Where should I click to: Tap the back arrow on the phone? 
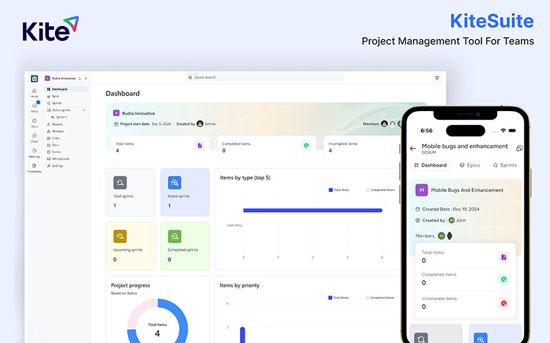(x=413, y=148)
